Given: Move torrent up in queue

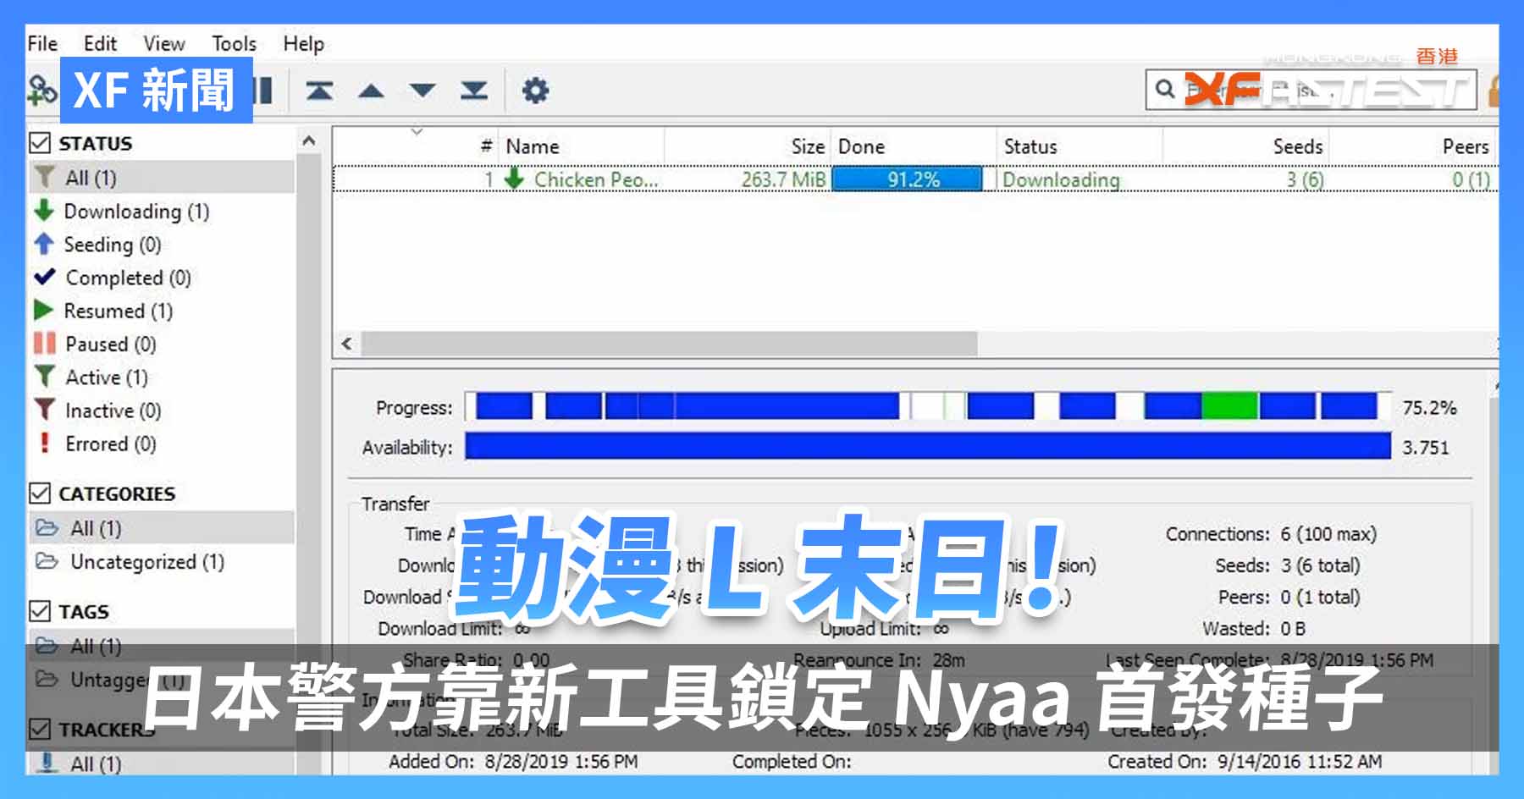Looking at the screenshot, I should [371, 91].
